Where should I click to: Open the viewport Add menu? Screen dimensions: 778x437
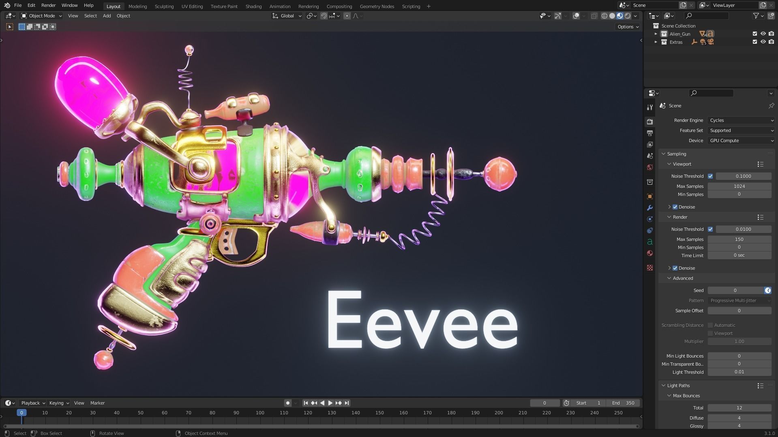107,16
